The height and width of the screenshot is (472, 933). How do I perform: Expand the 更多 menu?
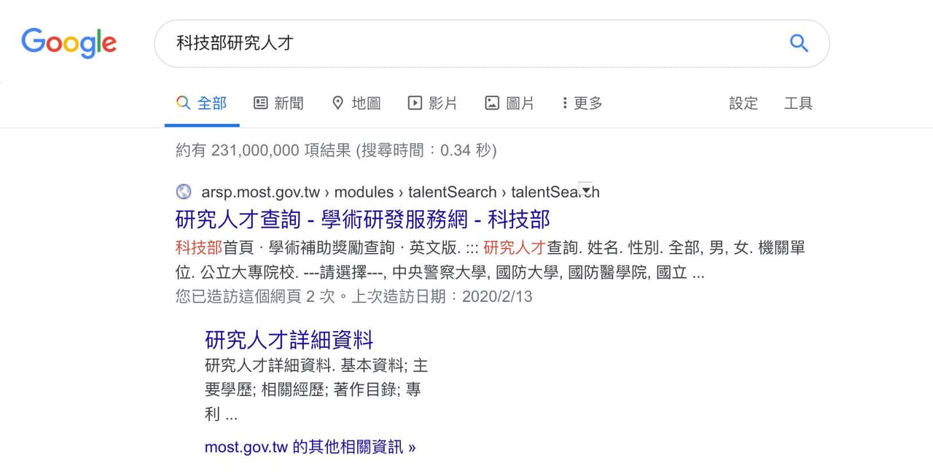point(582,104)
